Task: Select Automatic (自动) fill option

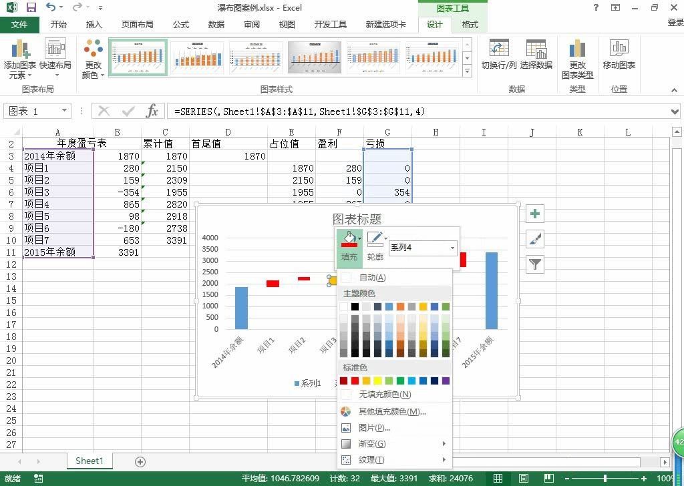Action: [x=395, y=278]
